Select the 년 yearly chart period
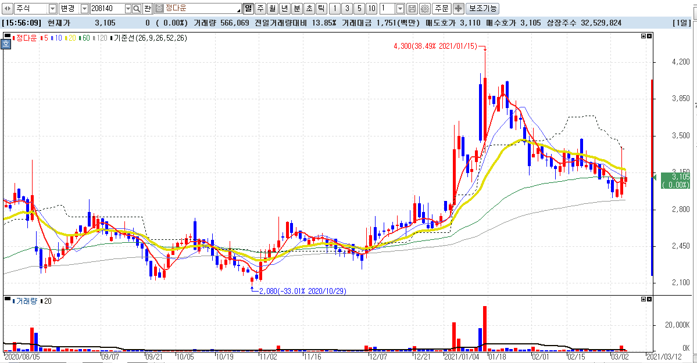 pyautogui.click(x=285, y=9)
